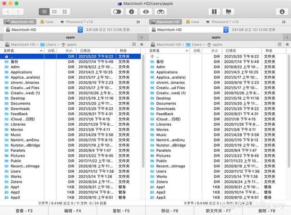Click left pane history list icon beside star
This screenshot has height=215, width=291.
(134, 44)
